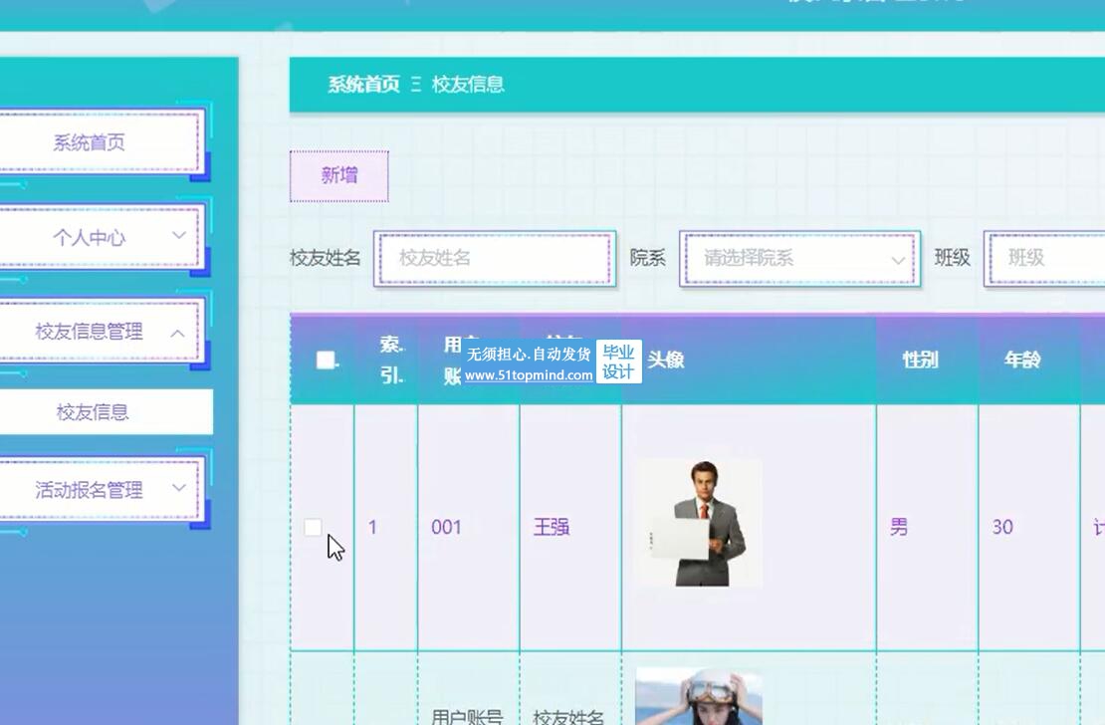Click the up-chevron beside 校友信息管理
Viewport: 1105px width, 725px height.
point(177,333)
